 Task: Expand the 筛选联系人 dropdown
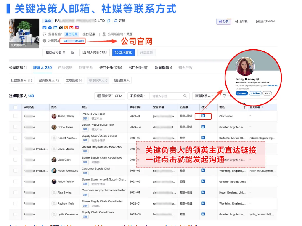pos(204,96)
